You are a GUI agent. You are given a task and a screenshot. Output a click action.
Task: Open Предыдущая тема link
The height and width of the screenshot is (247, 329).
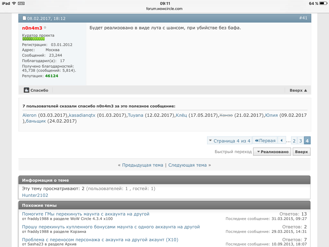tap(143, 165)
